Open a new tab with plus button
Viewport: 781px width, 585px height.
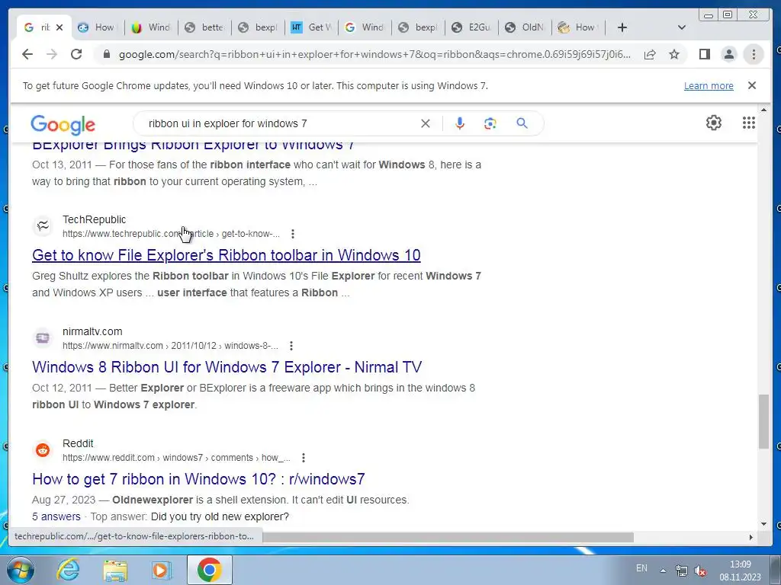point(622,27)
